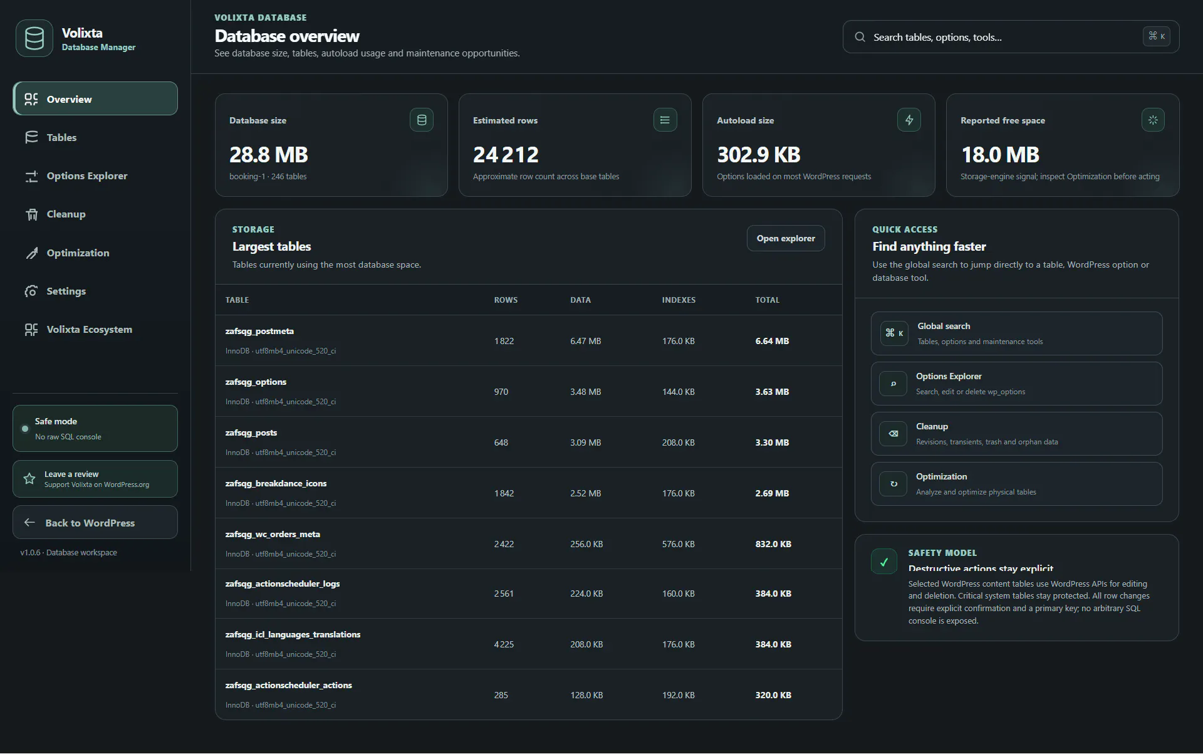Click the Volixta database logo icon

(34, 38)
